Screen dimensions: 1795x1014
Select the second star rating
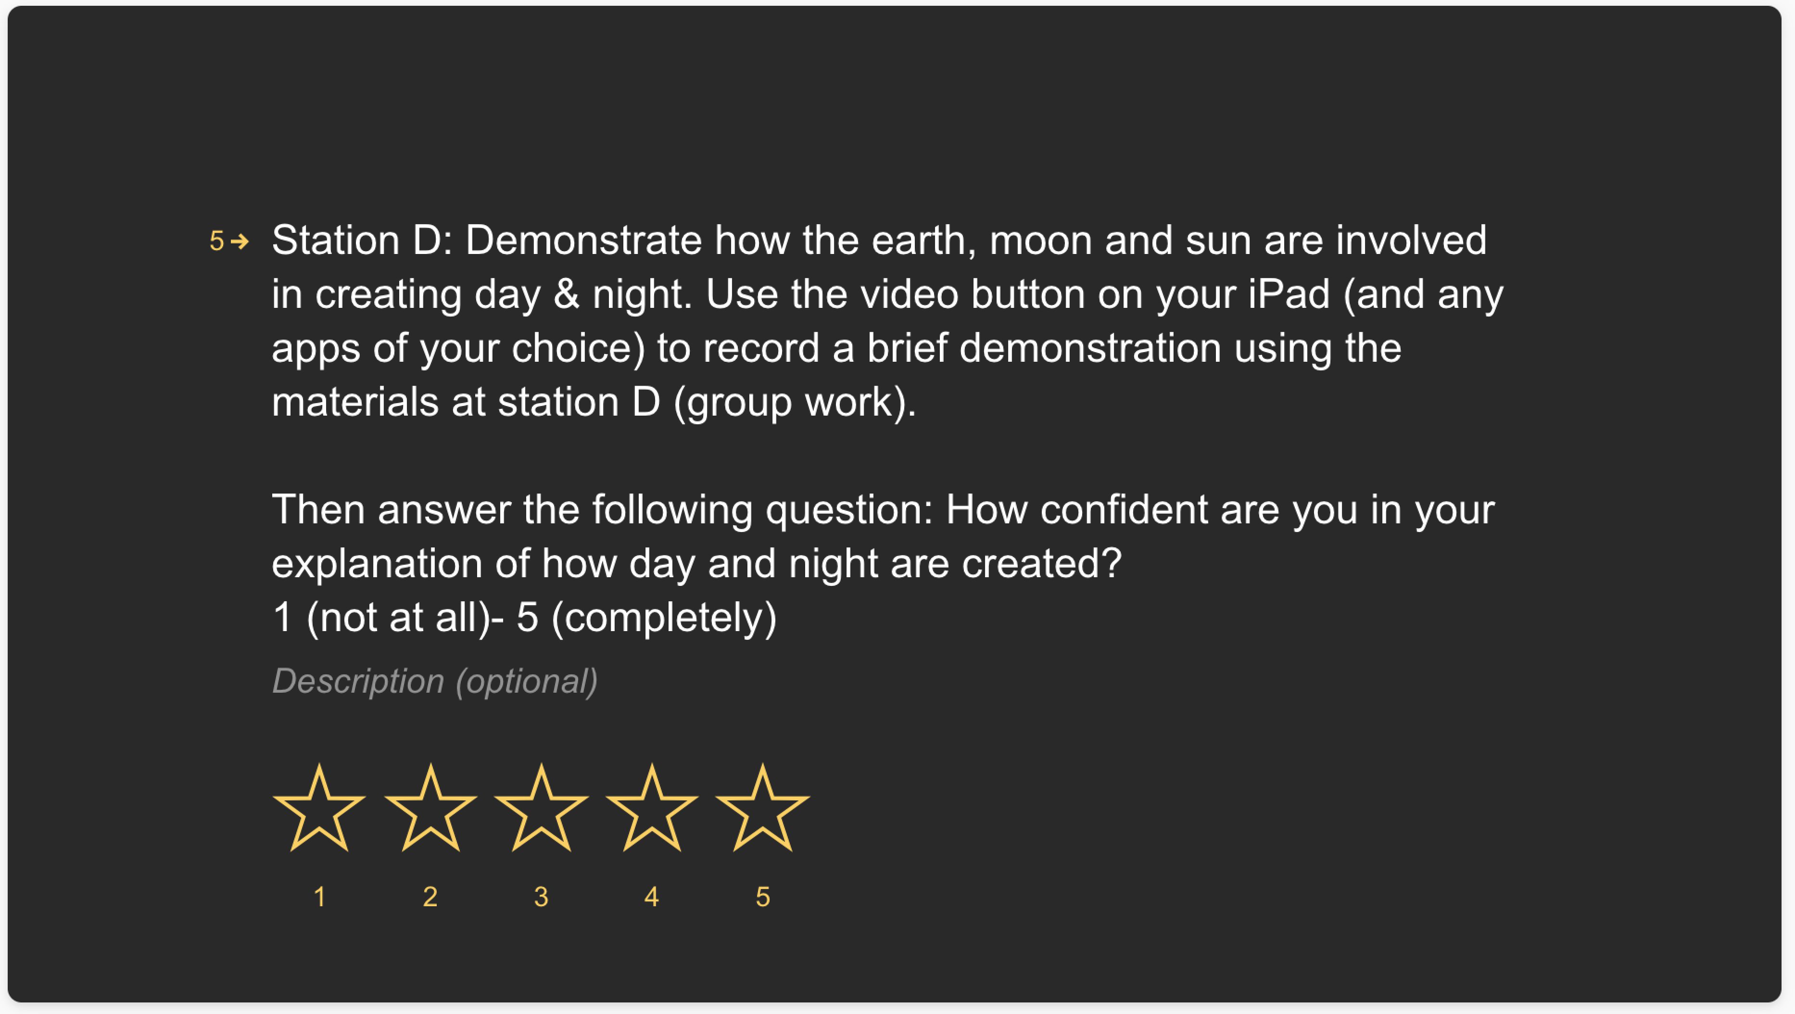coord(430,809)
